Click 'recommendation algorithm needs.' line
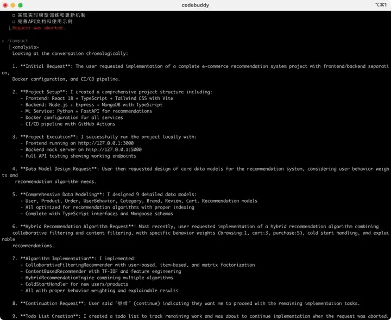 pos(55,181)
